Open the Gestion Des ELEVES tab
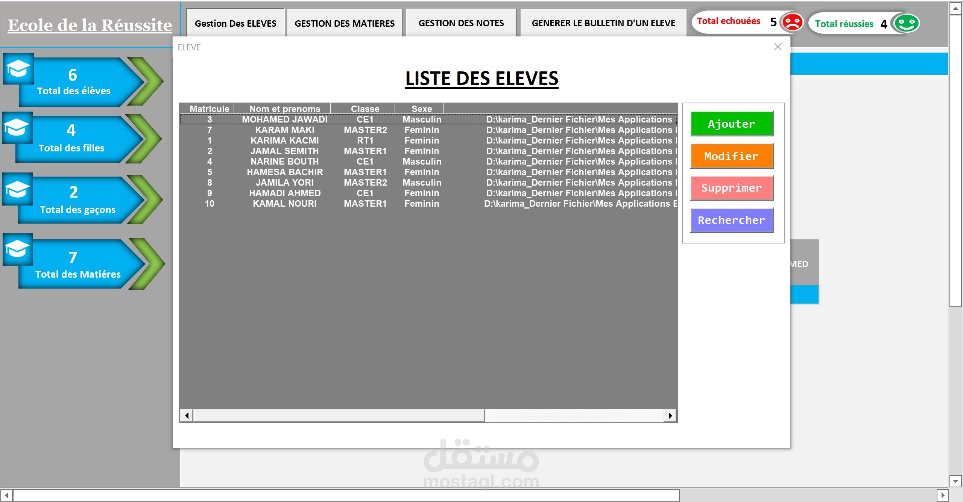 click(235, 23)
